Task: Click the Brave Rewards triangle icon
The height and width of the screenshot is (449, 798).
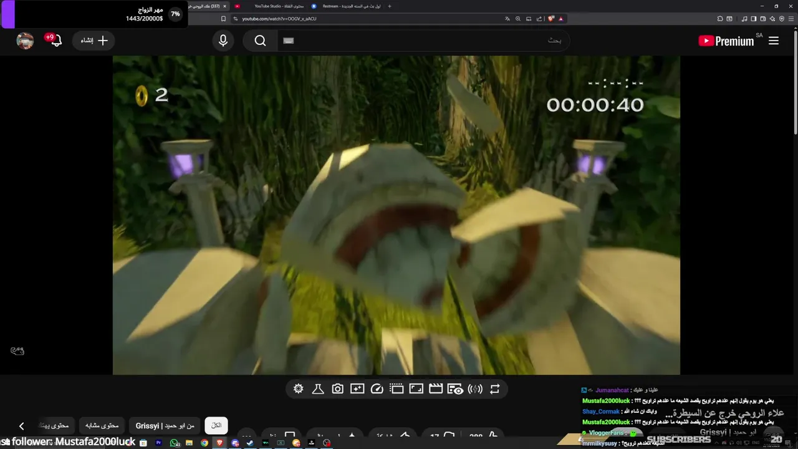Action: click(561, 19)
